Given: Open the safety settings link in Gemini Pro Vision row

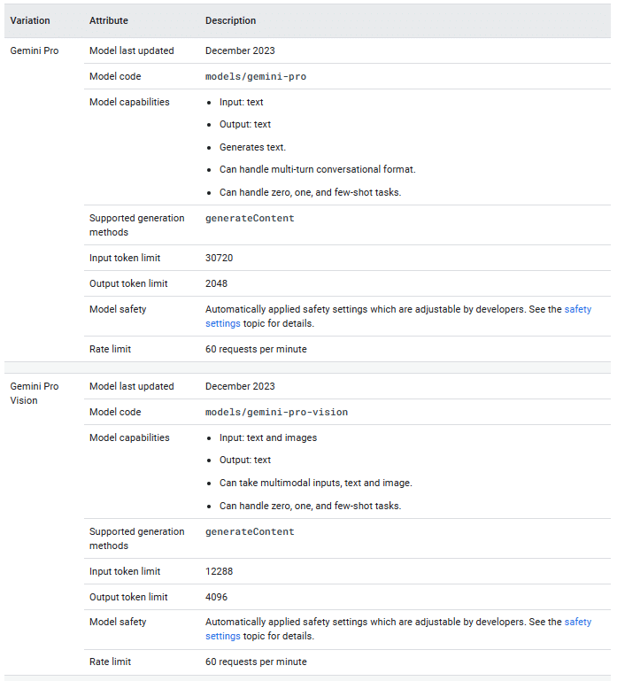Looking at the screenshot, I should [x=577, y=623].
